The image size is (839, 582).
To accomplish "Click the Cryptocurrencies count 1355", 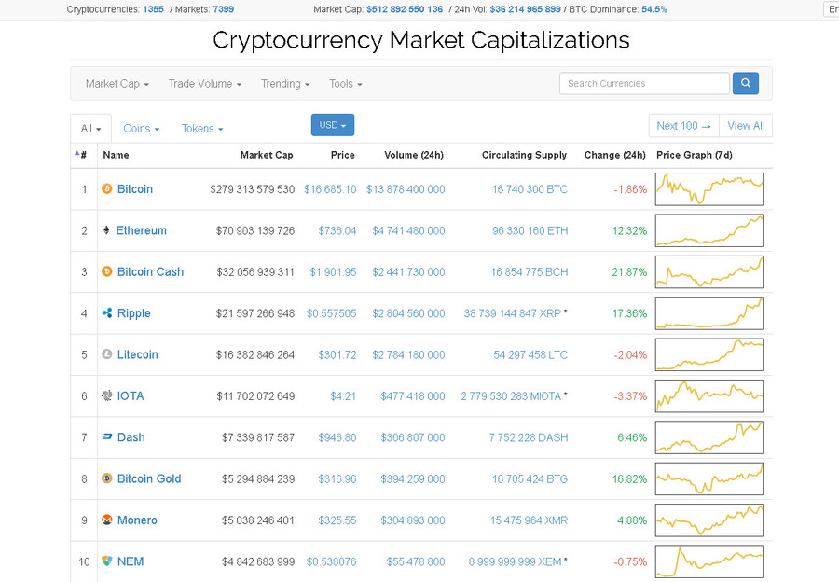I will pos(153,9).
